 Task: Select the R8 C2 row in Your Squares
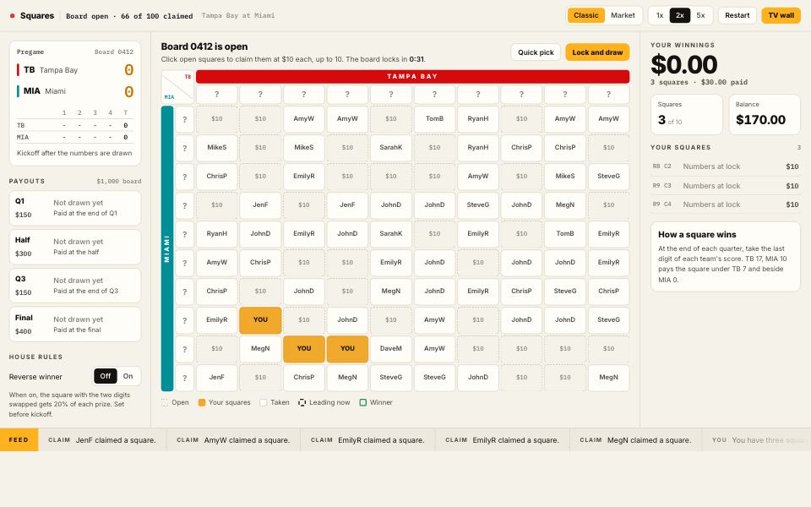(725, 166)
